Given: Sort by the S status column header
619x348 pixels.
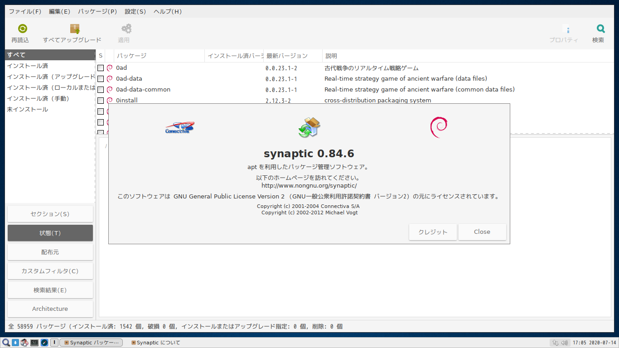Looking at the screenshot, I should coord(101,56).
